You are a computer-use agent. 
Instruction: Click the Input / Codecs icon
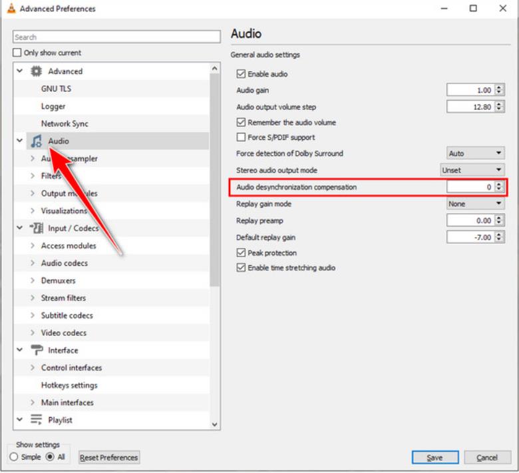coord(37,228)
